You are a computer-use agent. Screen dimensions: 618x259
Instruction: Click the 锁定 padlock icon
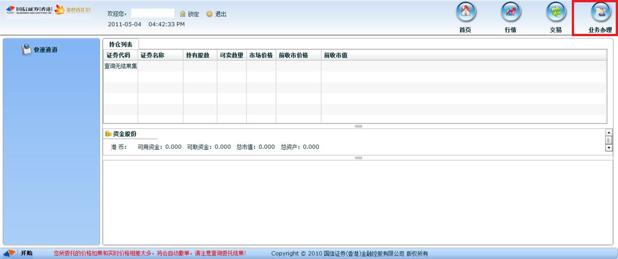[182, 14]
